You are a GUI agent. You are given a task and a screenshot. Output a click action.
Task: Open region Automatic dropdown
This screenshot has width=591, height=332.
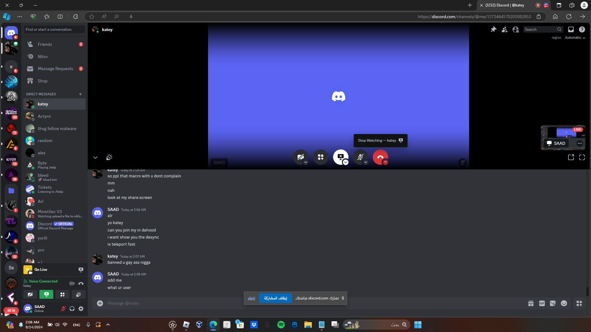(x=575, y=38)
